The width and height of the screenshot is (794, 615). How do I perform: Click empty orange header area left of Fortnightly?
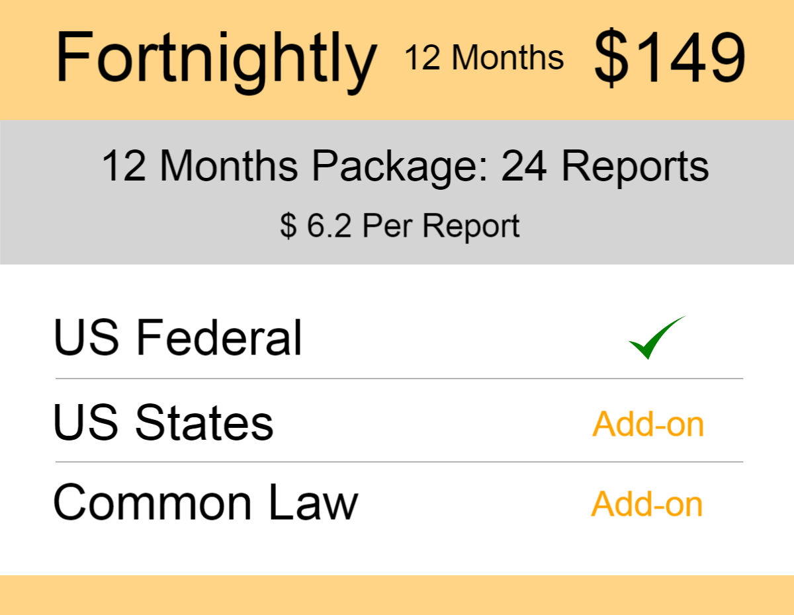pos(26,60)
